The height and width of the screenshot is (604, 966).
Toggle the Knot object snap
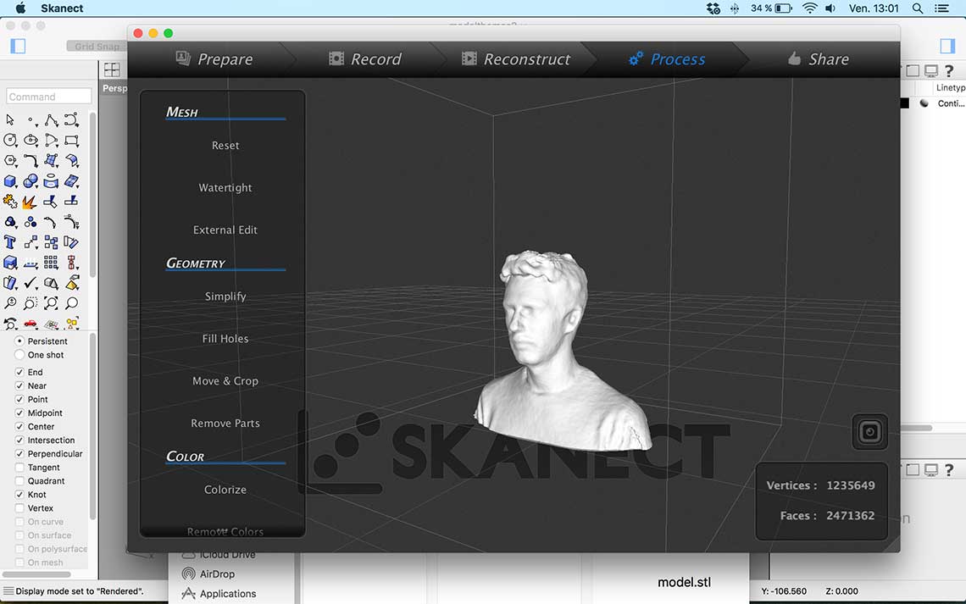pyautogui.click(x=19, y=495)
